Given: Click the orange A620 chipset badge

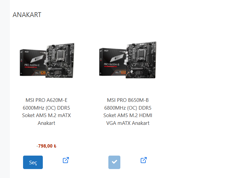Looking at the screenshot, I should [x=42, y=73].
